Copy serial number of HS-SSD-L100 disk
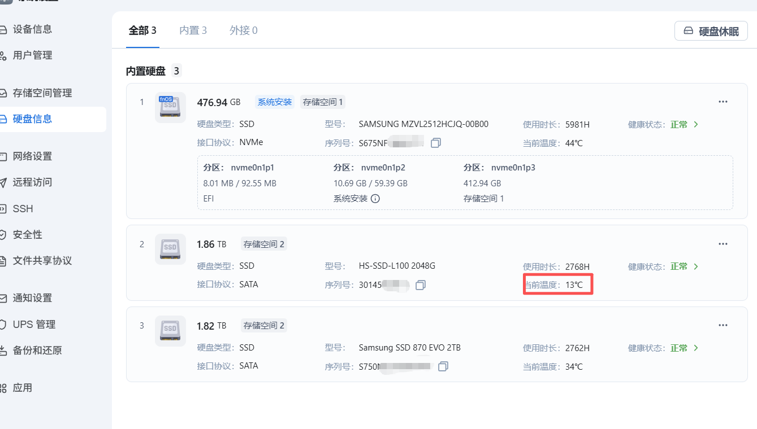The width and height of the screenshot is (757, 429). (420, 285)
